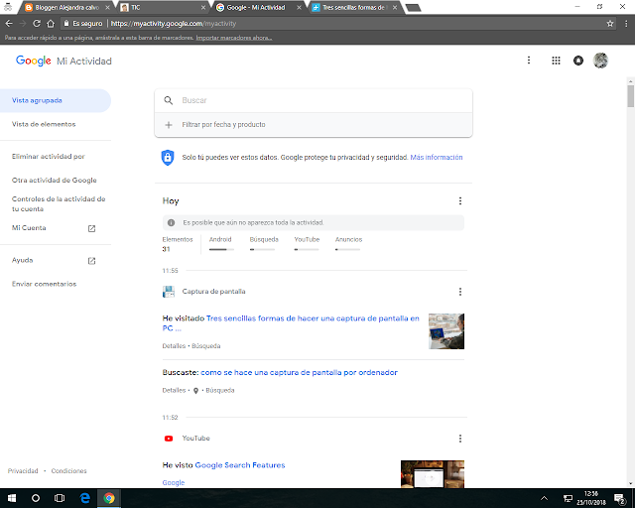
Task: Open the Google apps grid icon
Action: (556, 61)
